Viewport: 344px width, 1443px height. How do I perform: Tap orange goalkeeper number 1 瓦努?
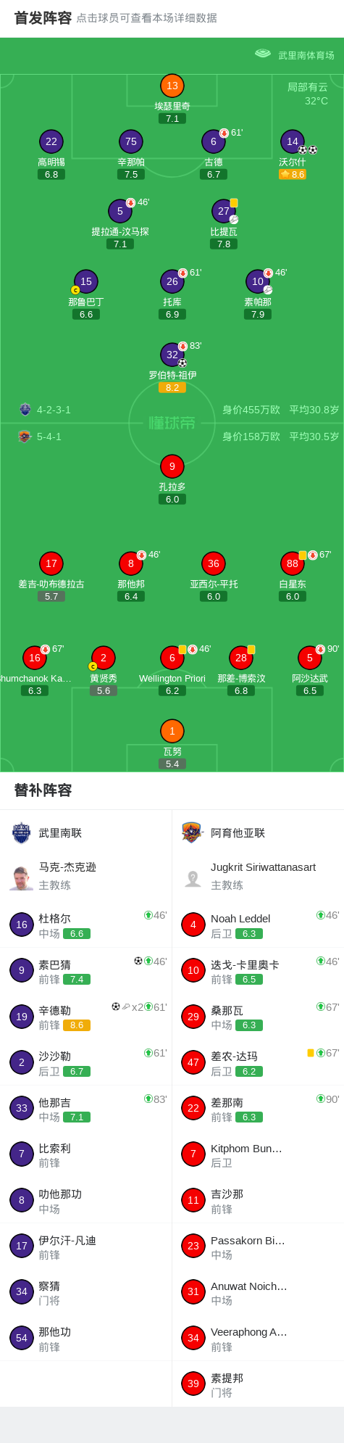[x=172, y=731]
